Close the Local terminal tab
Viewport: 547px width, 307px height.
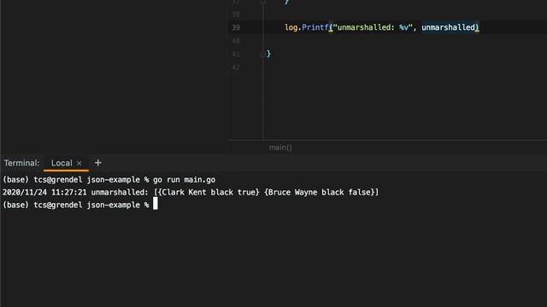pos(79,163)
